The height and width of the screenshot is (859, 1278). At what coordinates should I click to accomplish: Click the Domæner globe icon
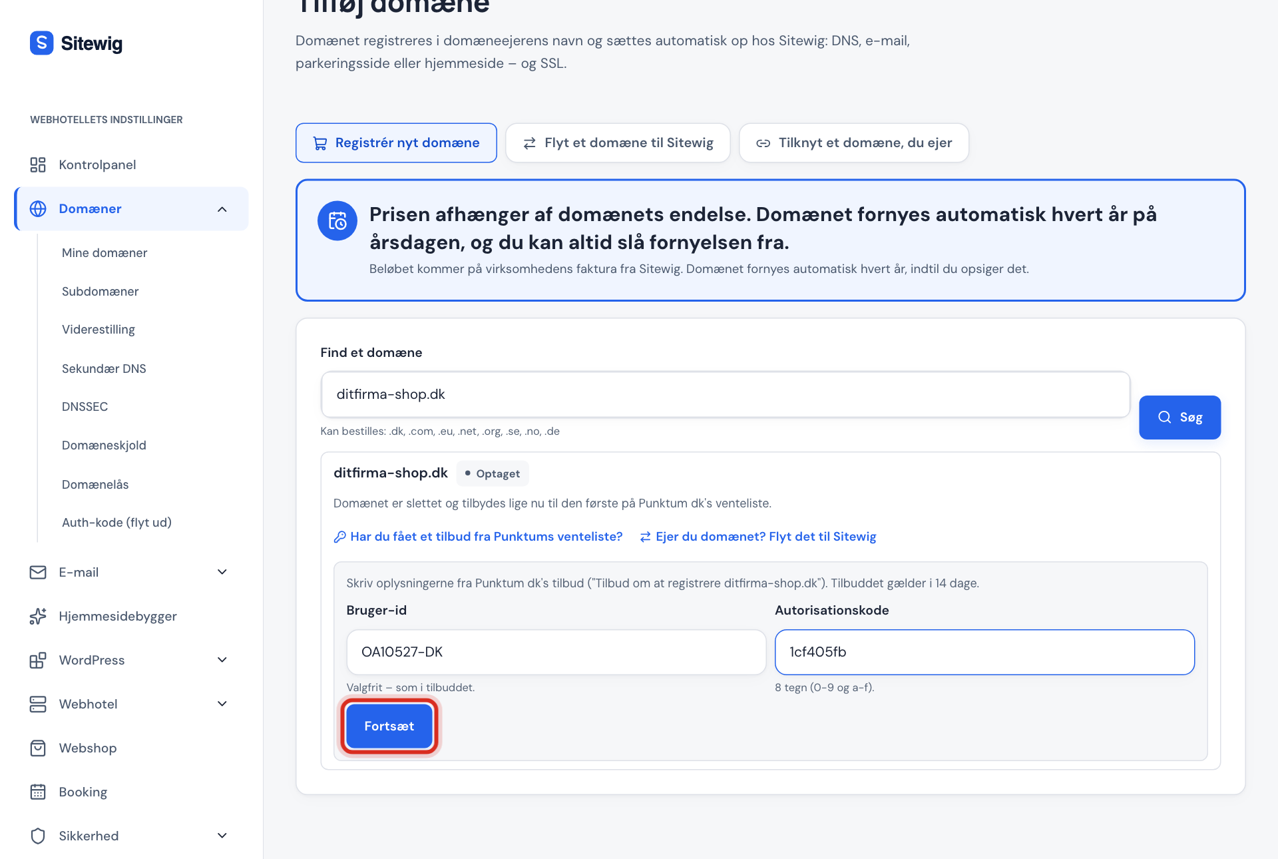tap(38, 209)
